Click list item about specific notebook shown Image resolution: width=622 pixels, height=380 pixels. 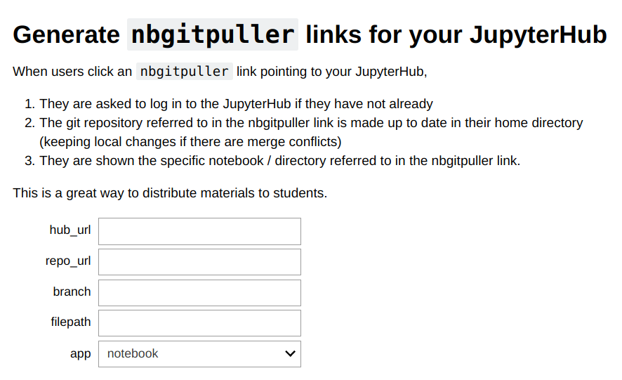[x=279, y=161]
